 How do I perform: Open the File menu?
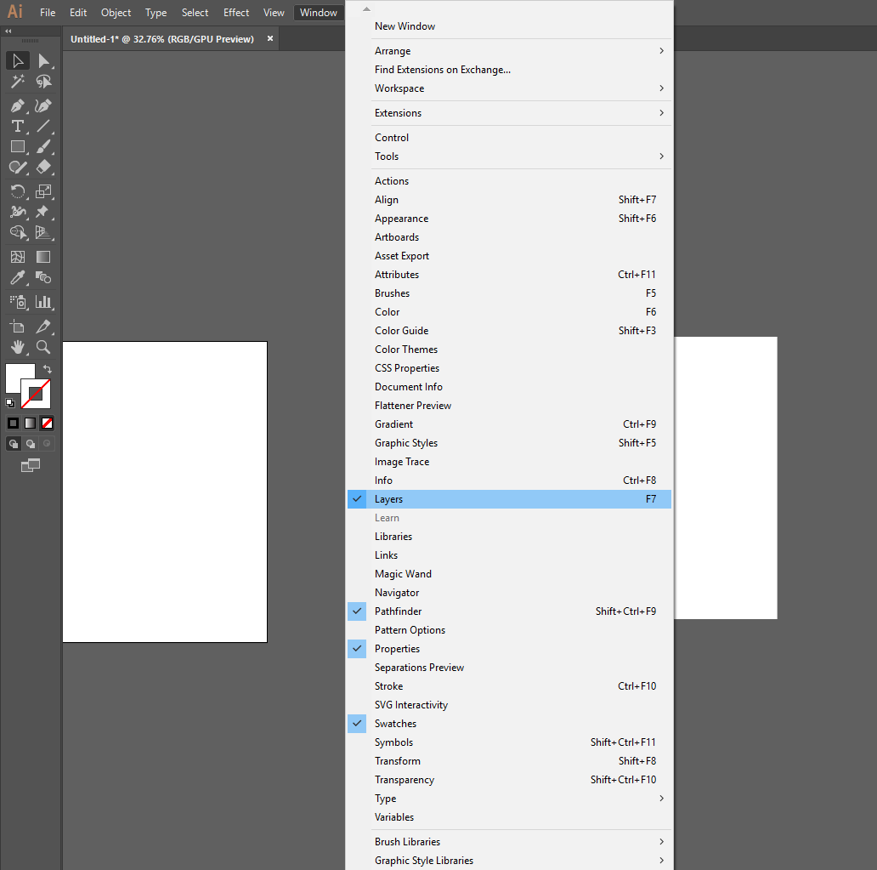[x=48, y=12]
